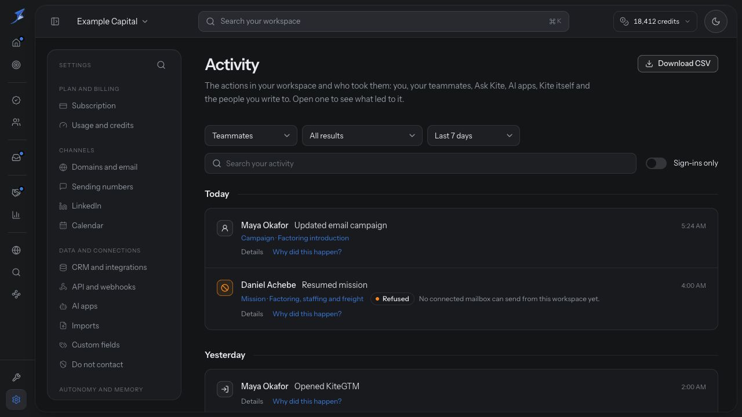Click the Download CSV button
This screenshot has width=742, height=417.
[x=678, y=64]
